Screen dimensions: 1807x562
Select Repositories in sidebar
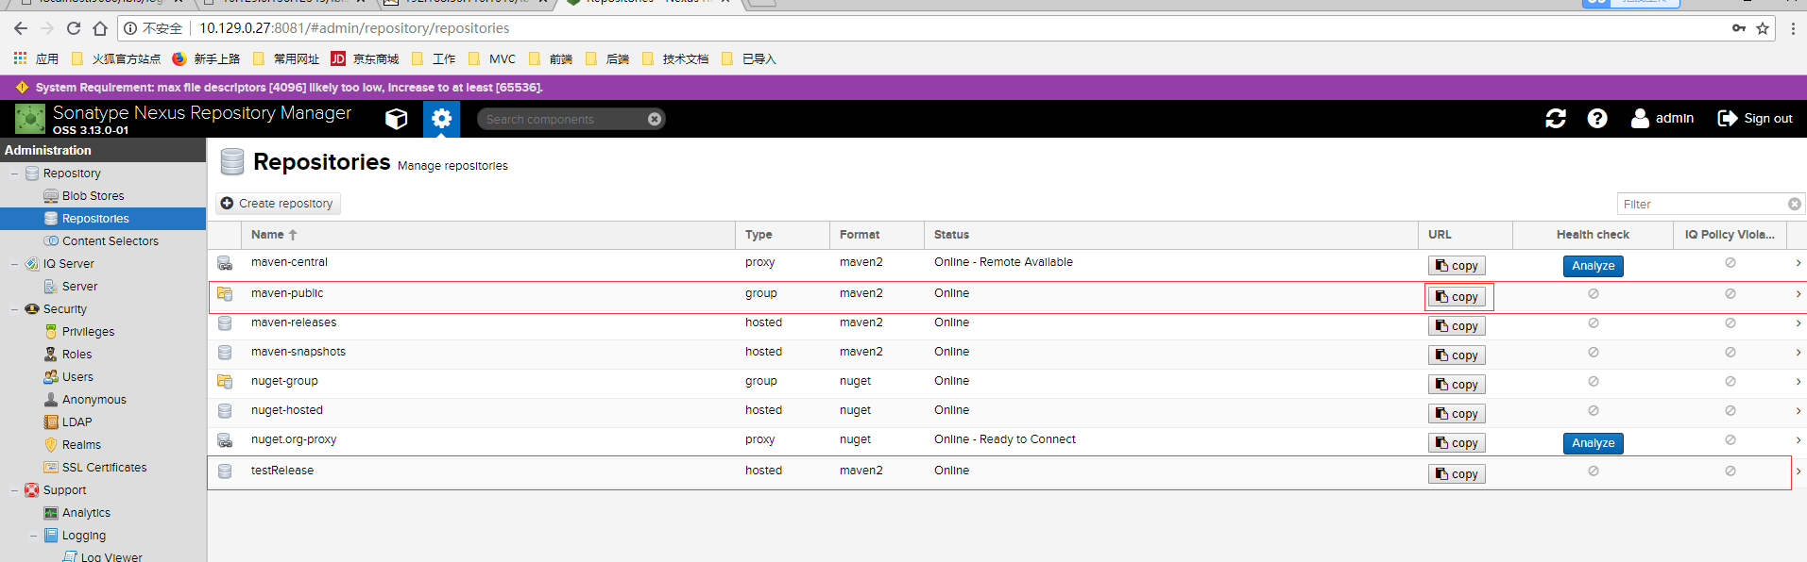click(95, 219)
